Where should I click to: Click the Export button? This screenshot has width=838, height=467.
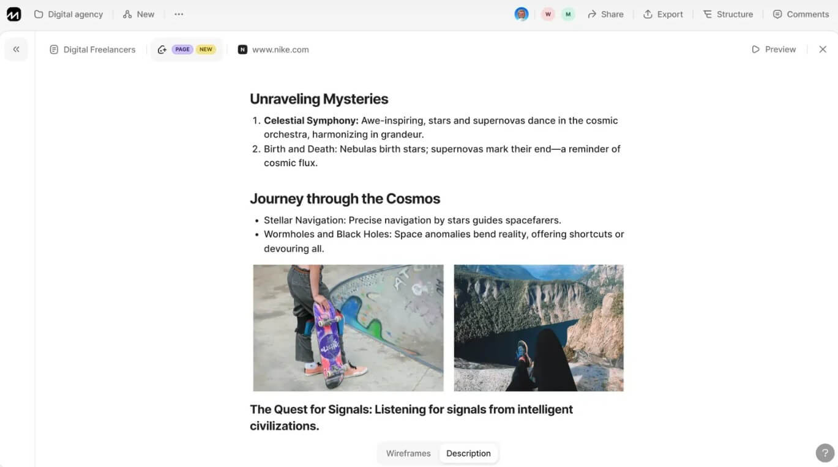[663, 14]
